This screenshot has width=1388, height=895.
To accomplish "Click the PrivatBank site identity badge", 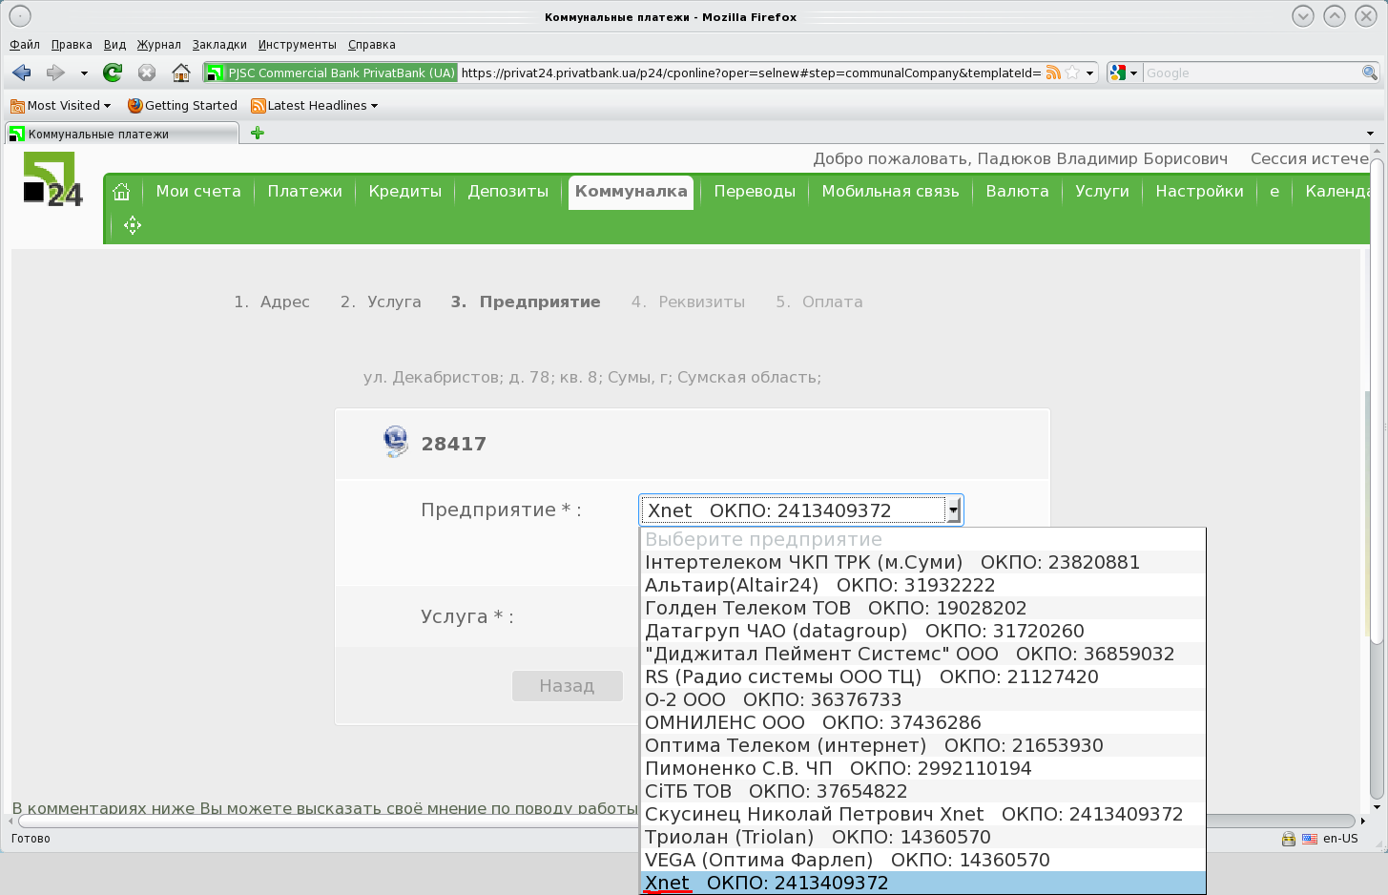I will tap(332, 73).
